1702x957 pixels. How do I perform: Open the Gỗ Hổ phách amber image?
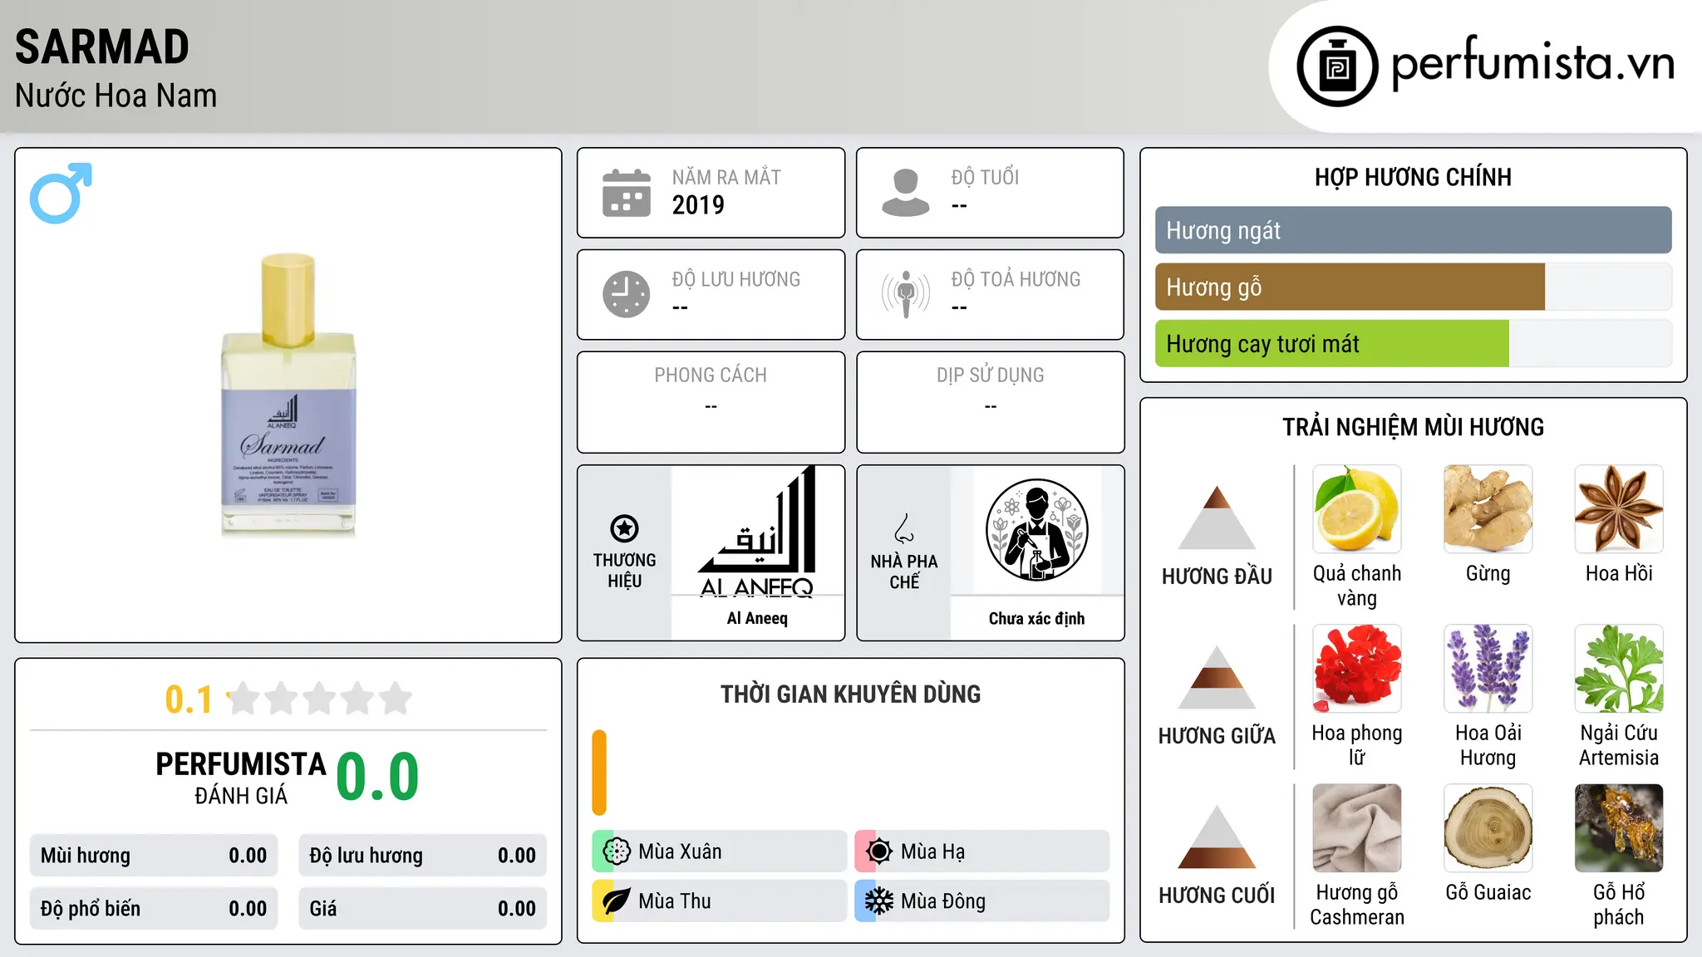click(1619, 828)
